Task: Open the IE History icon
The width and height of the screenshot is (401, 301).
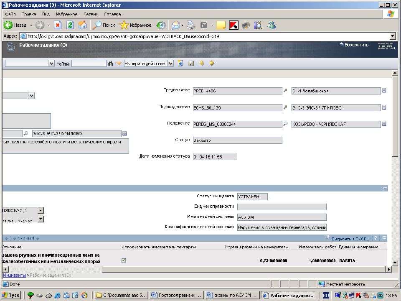Action: [161, 25]
